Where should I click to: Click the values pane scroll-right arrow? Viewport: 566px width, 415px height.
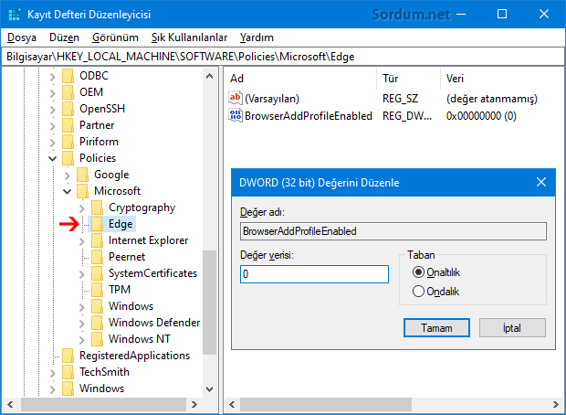[556, 404]
